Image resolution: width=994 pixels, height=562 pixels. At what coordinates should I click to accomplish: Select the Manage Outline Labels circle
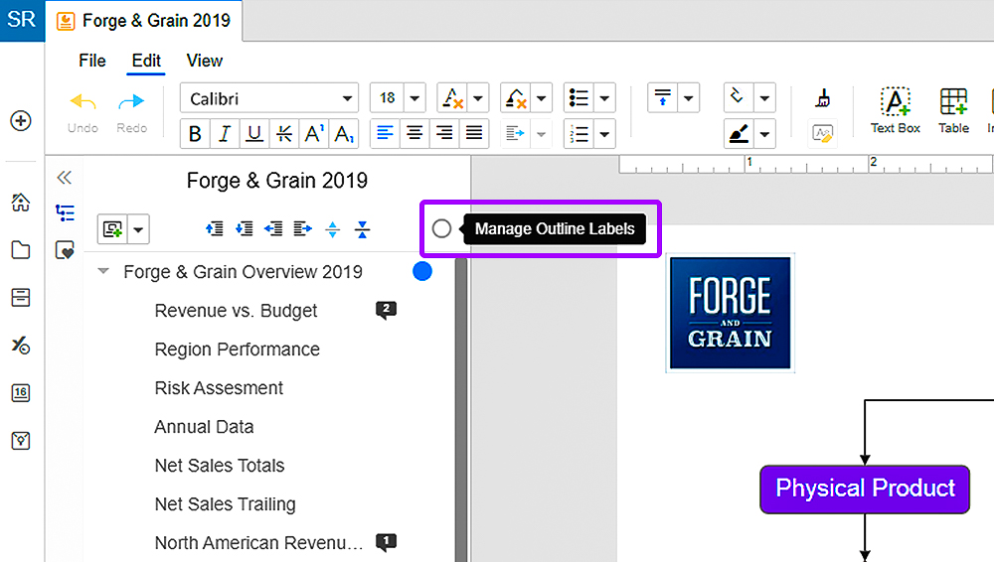[442, 228]
